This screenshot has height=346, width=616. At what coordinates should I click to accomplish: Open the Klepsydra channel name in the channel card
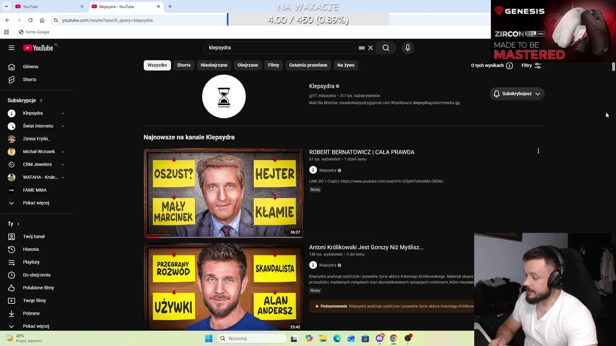click(x=321, y=86)
